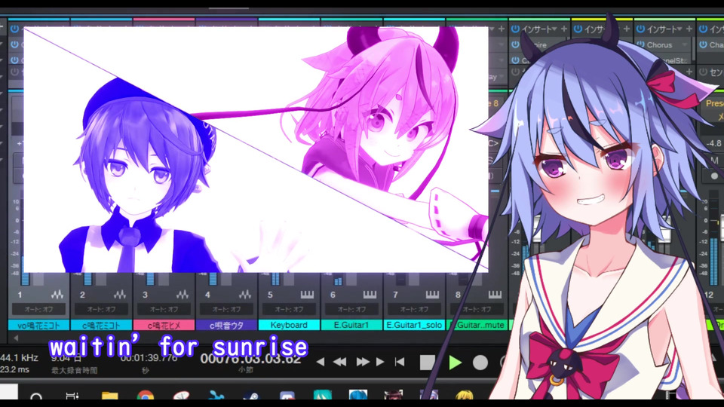Toggle the Ampire device power button
The height and width of the screenshot is (407, 724).
515,44
